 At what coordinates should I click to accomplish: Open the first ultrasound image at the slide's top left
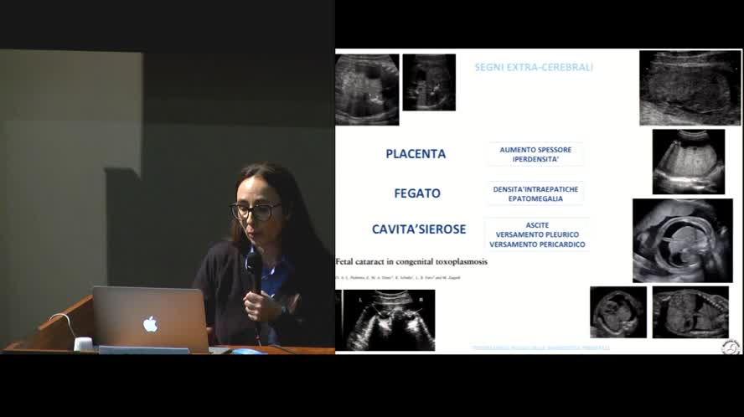[x=367, y=90]
